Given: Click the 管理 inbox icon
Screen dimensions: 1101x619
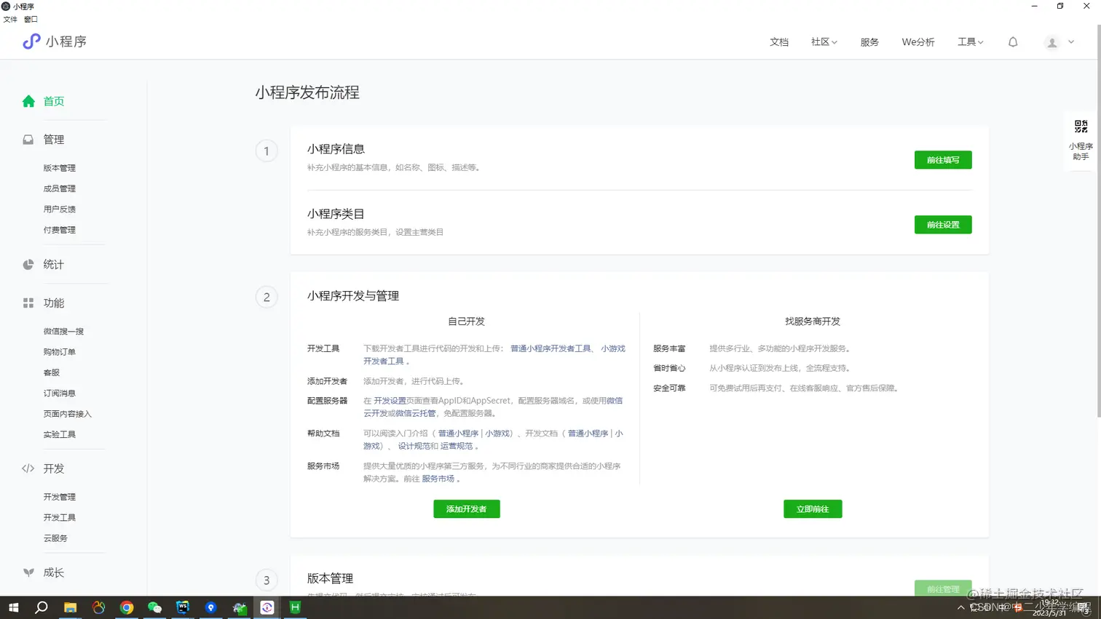Looking at the screenshot, I should pos(28,139).
